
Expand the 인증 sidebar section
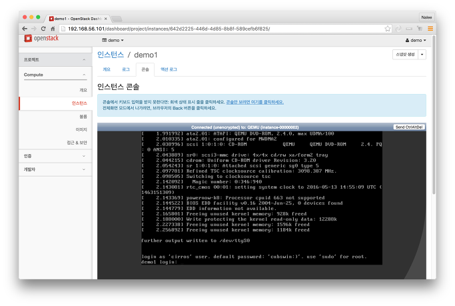click(55, 156)
